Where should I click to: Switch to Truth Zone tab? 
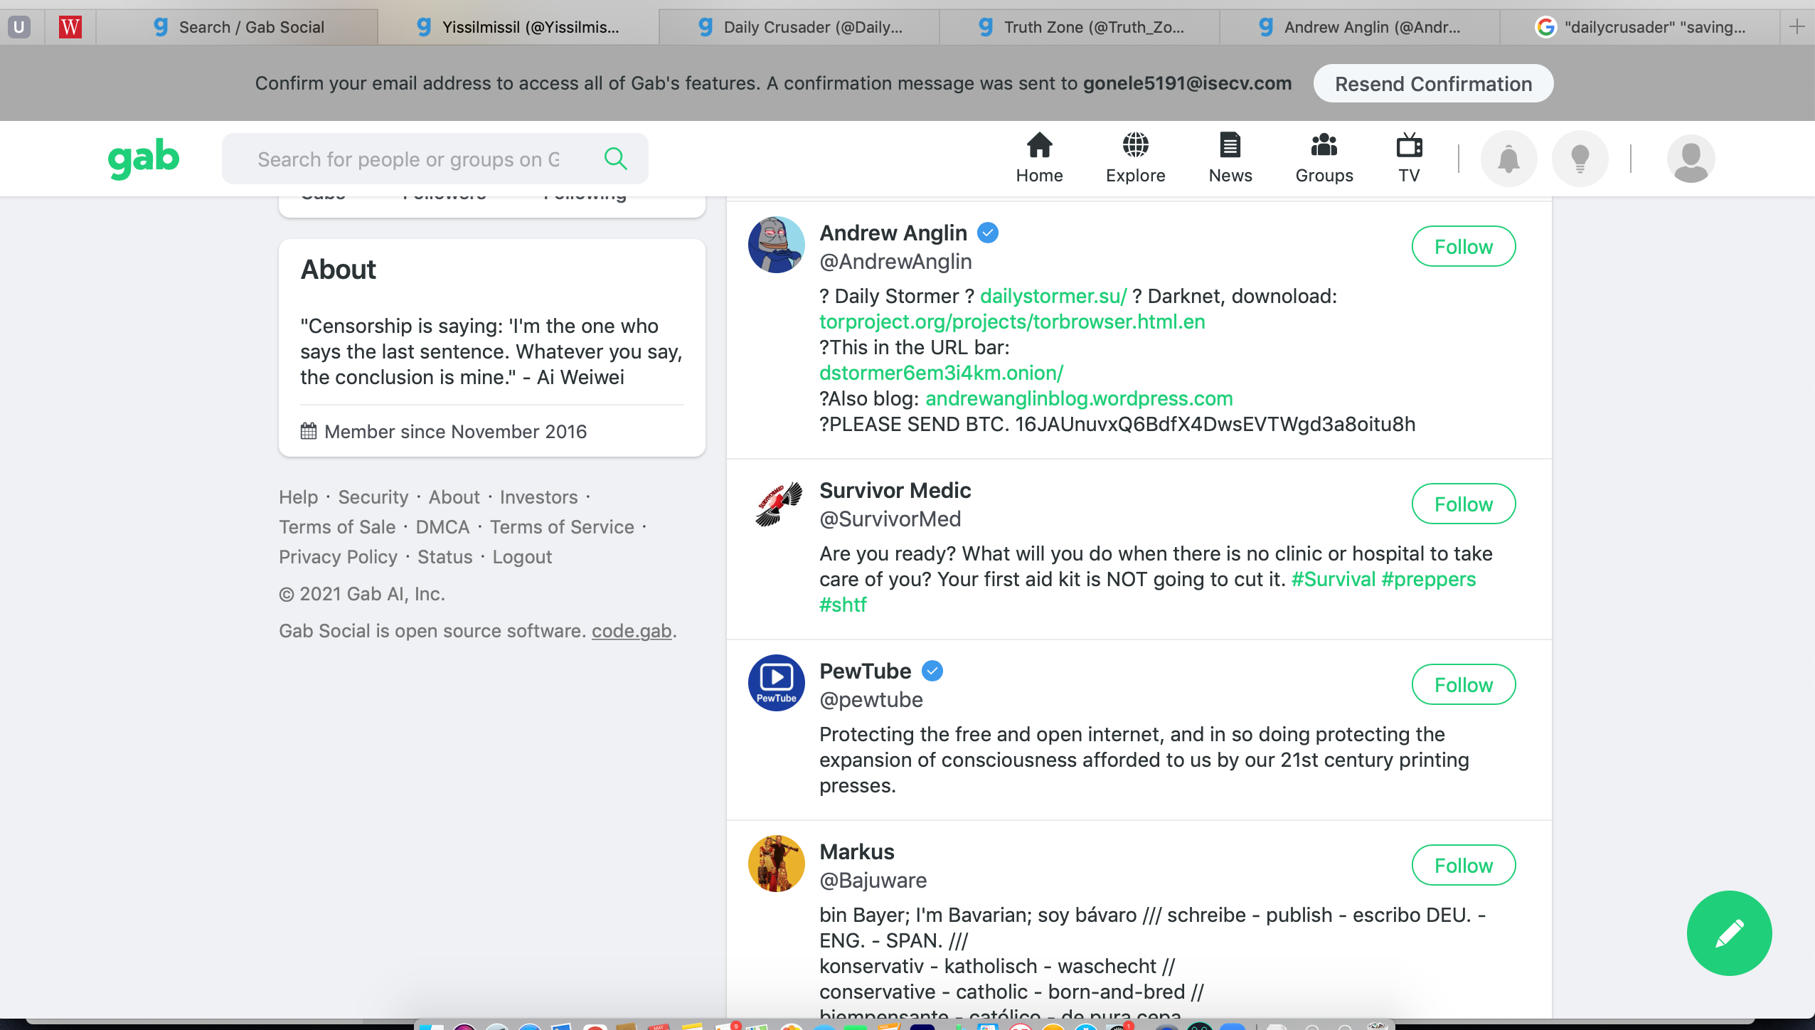(x=1080, y=27)
